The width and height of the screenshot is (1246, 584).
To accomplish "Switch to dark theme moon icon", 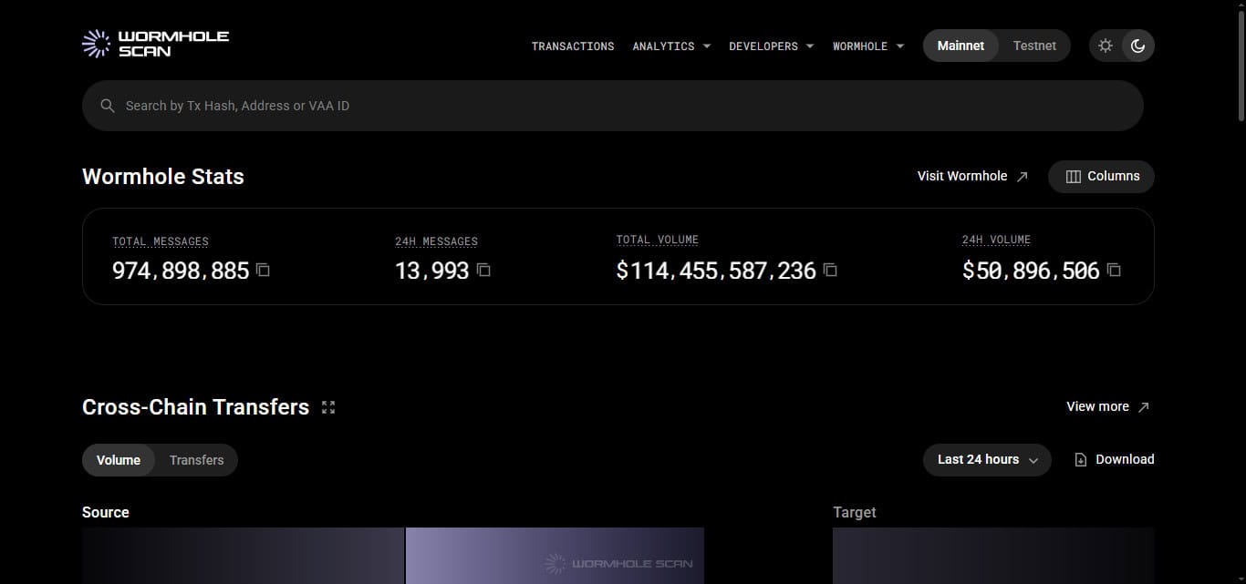I will coord(1137,46).
